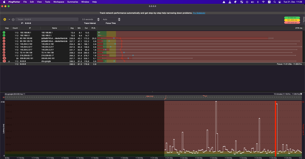Click the checkmark circle icon next to Target field
Image resolution: width=305 pixels, height=159 pixels.
[13, 20]
